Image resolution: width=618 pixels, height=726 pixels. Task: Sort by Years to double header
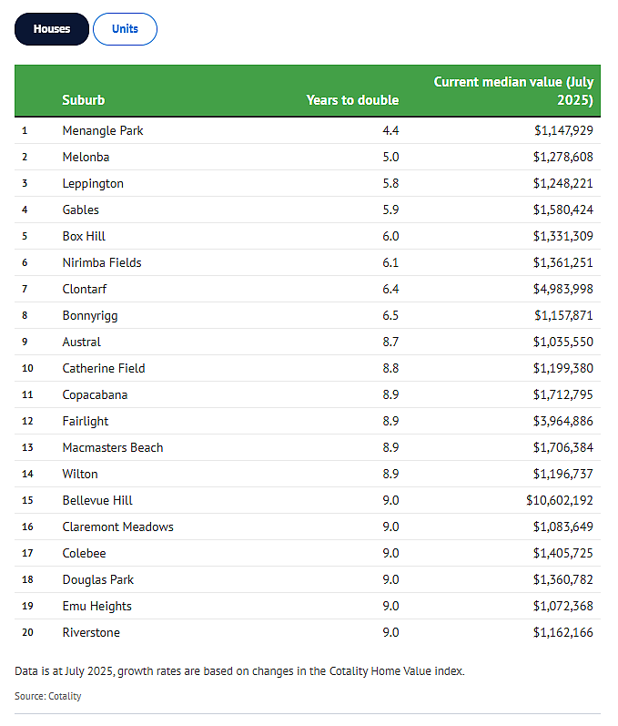(352, 100)
